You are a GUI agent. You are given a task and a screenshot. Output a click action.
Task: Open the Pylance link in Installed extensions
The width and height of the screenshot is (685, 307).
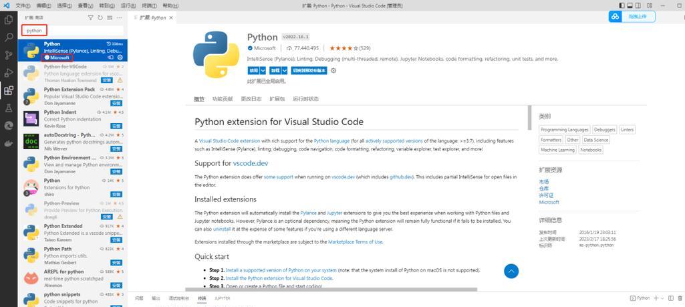point(309,213)
